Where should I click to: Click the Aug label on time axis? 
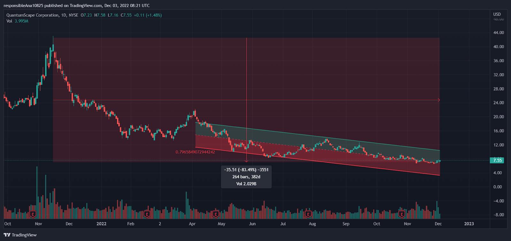(x=312, y=224)
